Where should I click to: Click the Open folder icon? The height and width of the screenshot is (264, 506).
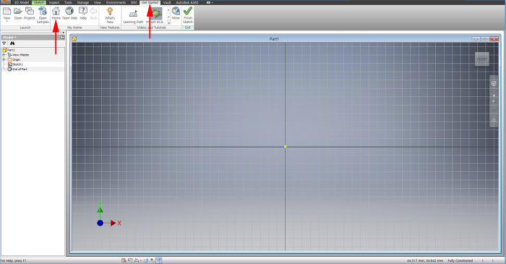point(18,11)
